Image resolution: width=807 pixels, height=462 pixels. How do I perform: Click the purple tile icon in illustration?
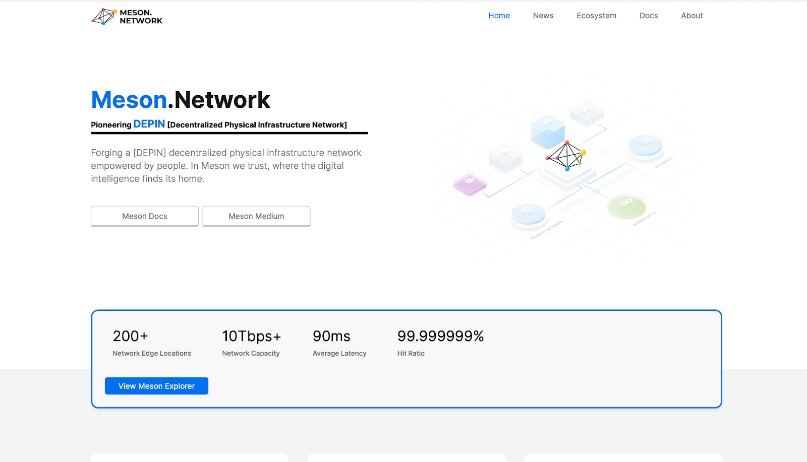470,184
